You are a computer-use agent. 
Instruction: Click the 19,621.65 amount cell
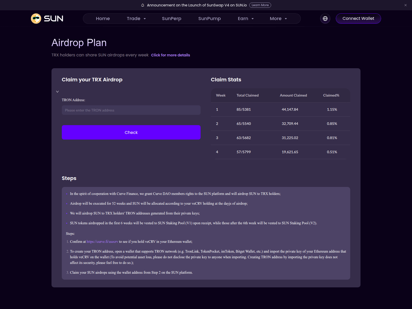click(290, 152)
